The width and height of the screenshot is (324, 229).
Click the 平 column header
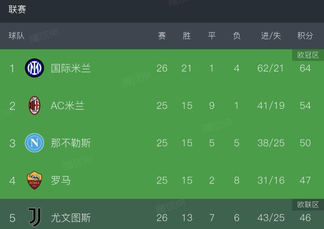211,36
